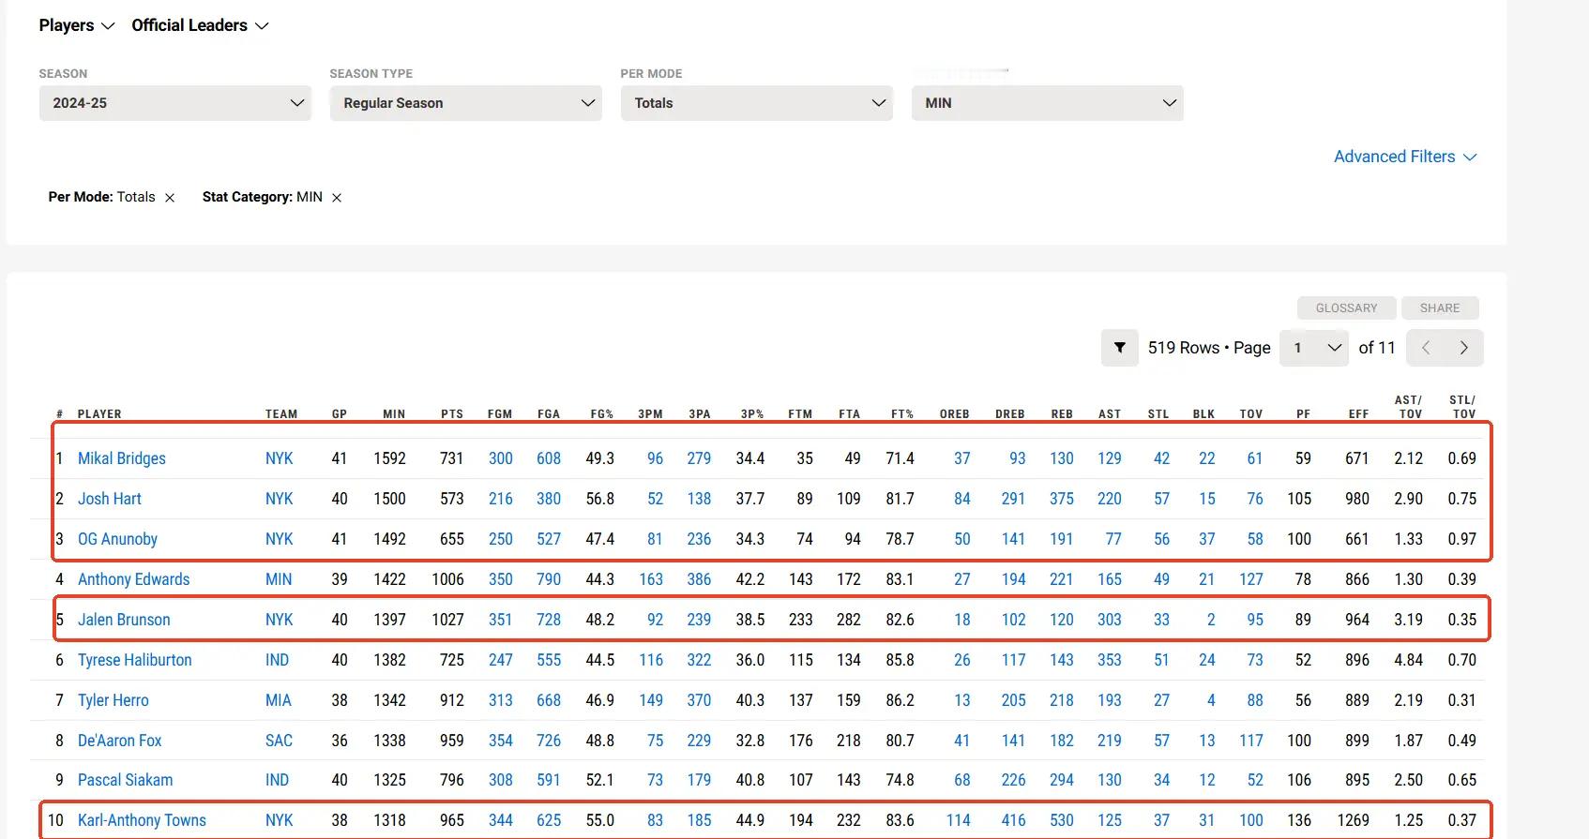Click EFF value 1269 for Karl-Anthony Towns

(x=1353, y=820)
